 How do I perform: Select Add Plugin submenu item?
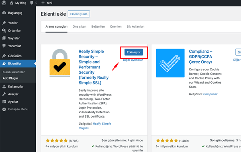(10, 78)
